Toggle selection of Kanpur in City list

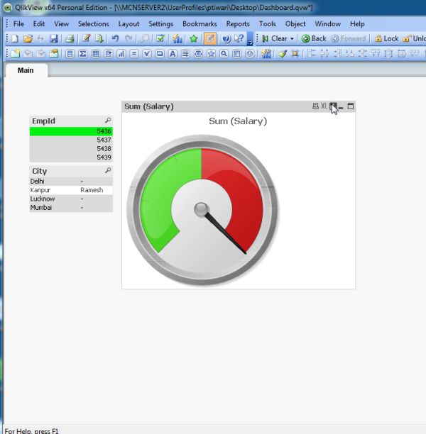[x=71, y=190]
